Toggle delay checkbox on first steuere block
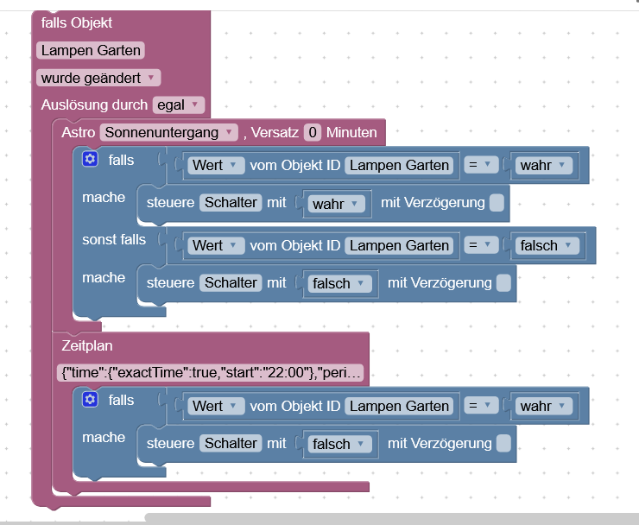The height and width of the screenshot is (525, 639). (x=497, y=203)
